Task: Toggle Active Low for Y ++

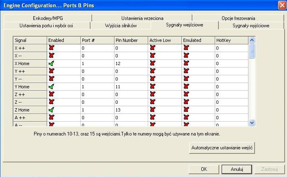Action: click(153, 71)
